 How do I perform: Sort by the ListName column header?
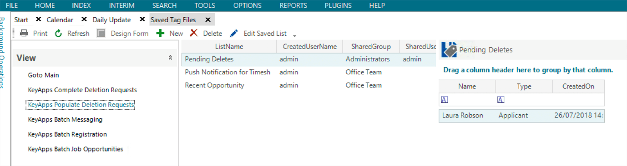click(229, 46)
